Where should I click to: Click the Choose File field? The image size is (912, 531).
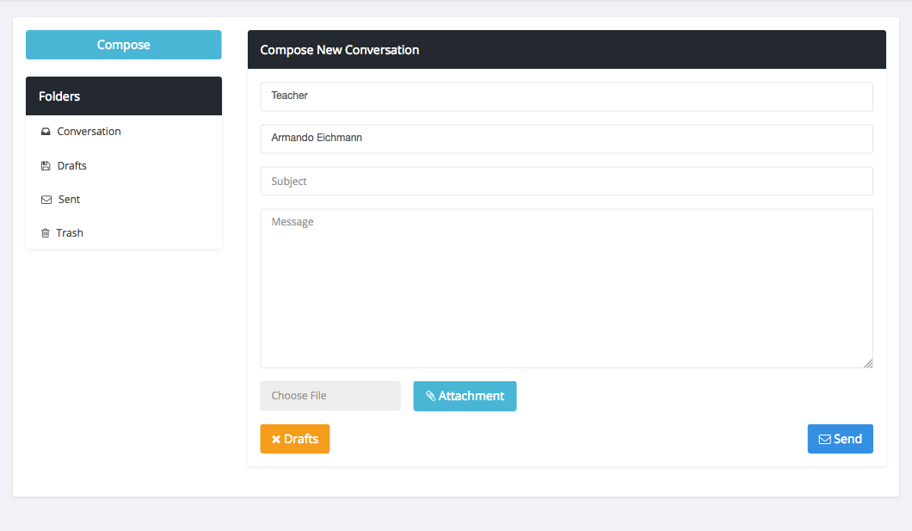330,396
